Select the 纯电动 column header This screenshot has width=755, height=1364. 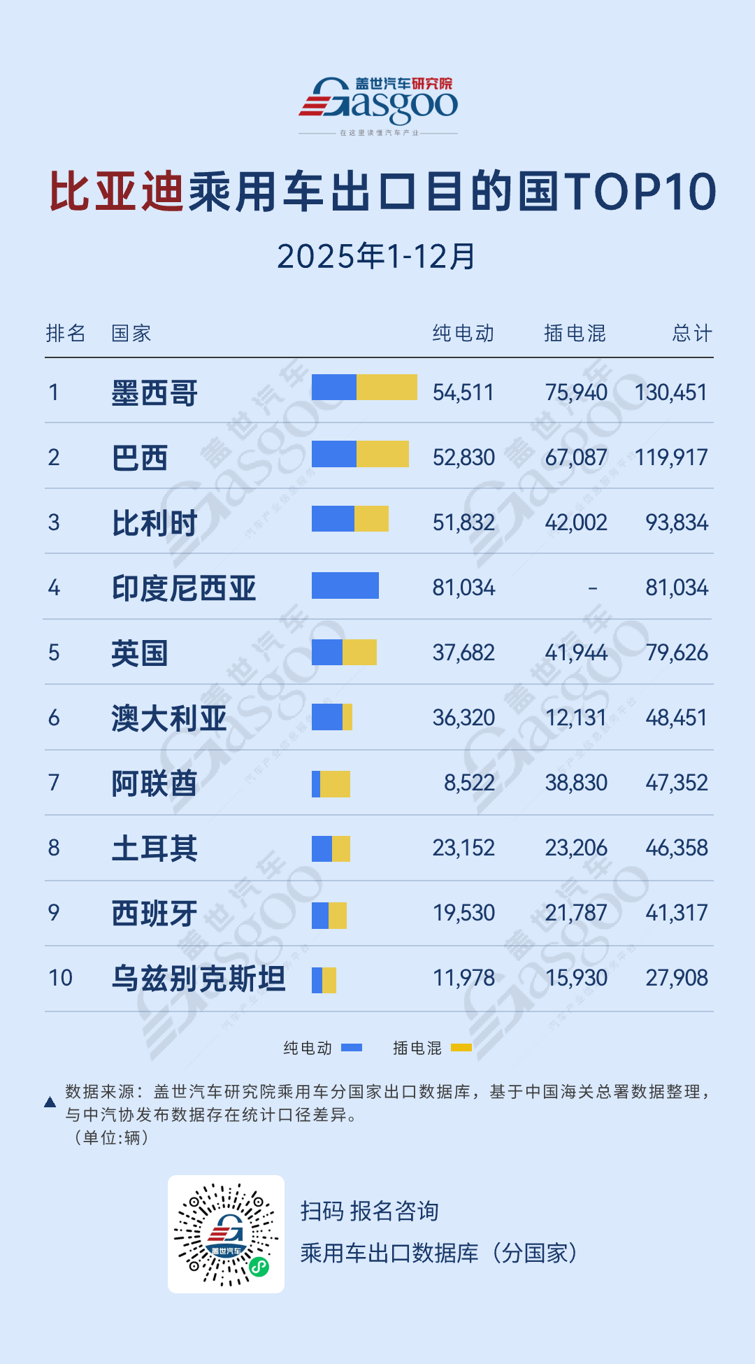click(463, 334)
